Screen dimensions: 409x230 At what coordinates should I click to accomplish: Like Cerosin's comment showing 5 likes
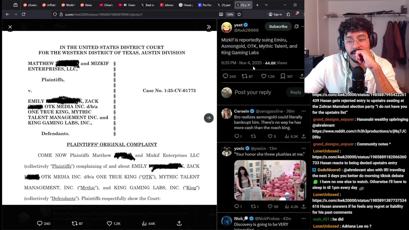[x=270, y=136]
